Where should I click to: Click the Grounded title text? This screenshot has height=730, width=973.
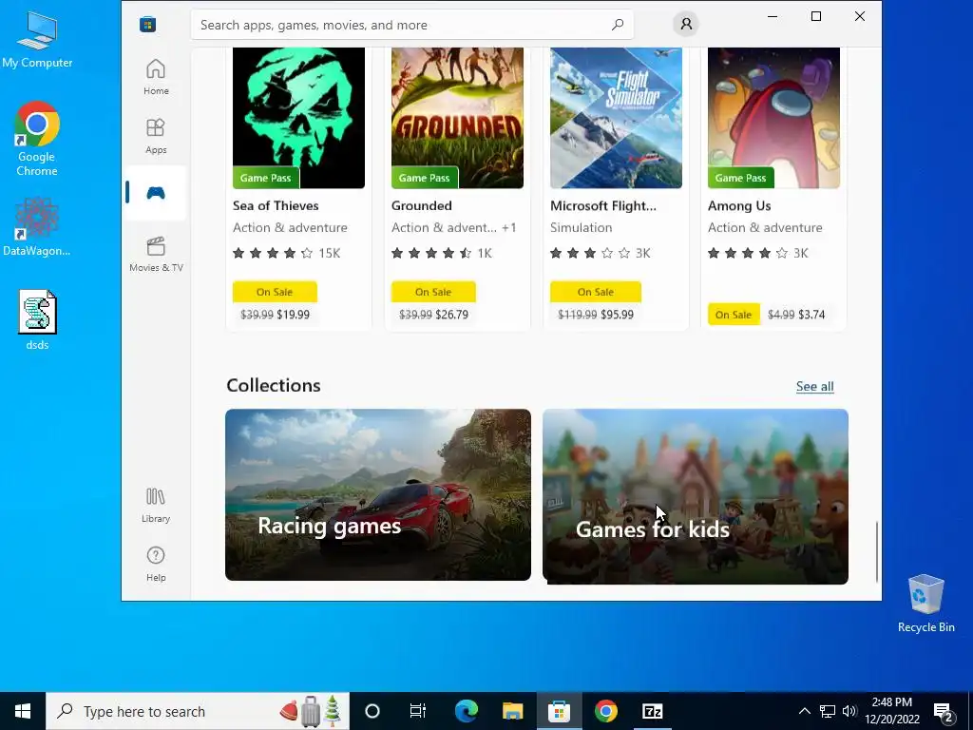(x=421, y=205)
